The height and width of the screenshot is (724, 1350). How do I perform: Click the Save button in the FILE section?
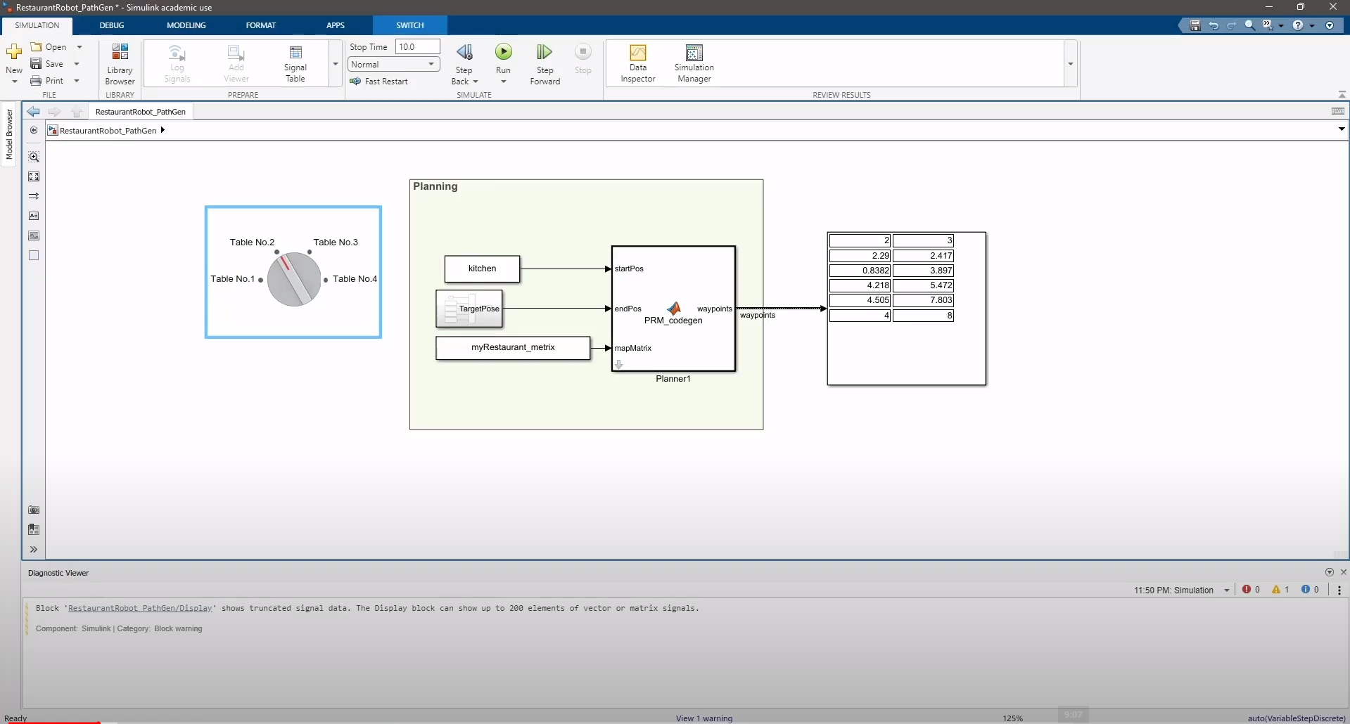[x=48, y=64]
